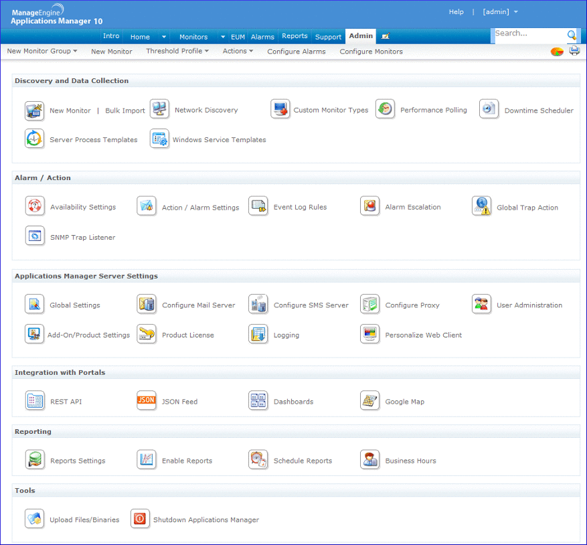Click the pie chart icon near printer
This screenshot has width=587, height=545.
[557, 52]
